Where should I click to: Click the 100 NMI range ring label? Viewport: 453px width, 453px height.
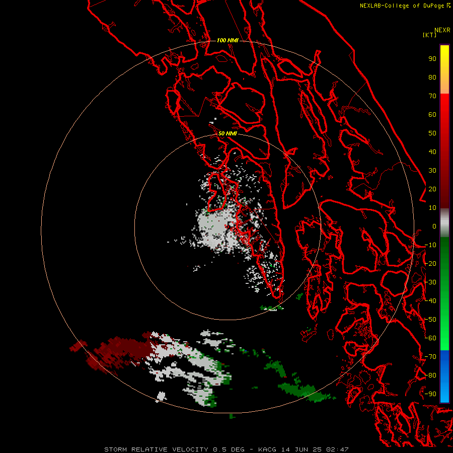228,40
